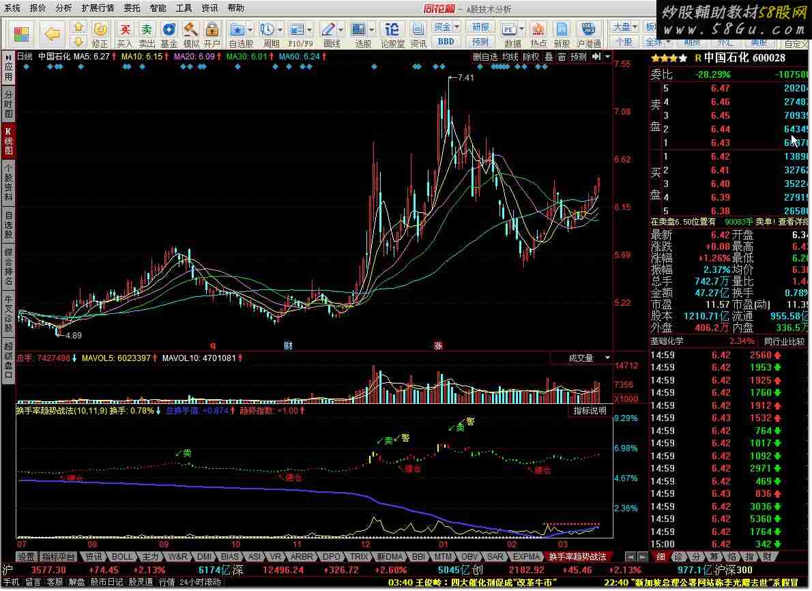This screenshot has height=591, width=812.
Task: Click the 设置 button at chart bottom
Action: 26,557
